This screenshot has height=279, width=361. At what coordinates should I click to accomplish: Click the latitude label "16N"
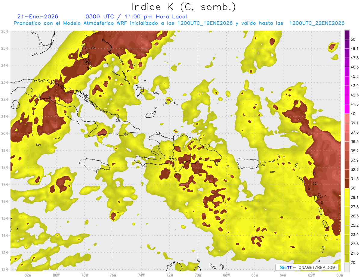pos(5,201)
